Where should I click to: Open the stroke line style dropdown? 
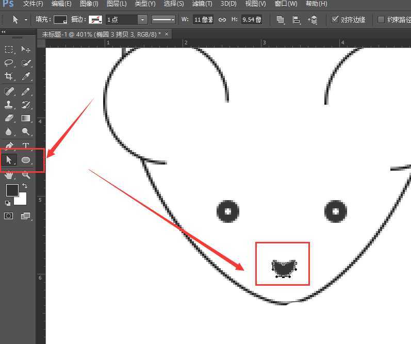(164, 20)
